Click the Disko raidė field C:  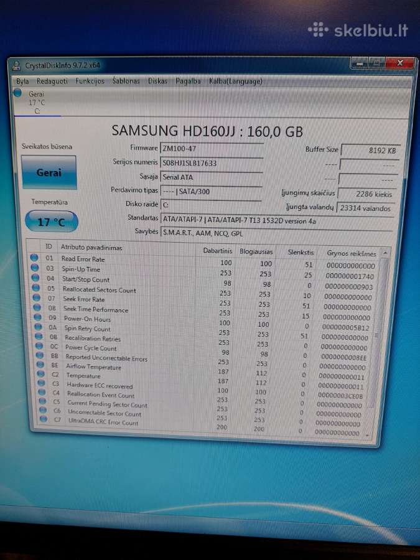[211, 205]
